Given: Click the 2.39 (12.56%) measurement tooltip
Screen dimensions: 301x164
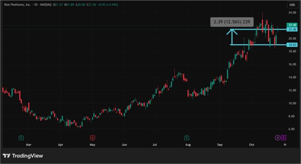Looking at the screenshot, I should tap(231, 22).
